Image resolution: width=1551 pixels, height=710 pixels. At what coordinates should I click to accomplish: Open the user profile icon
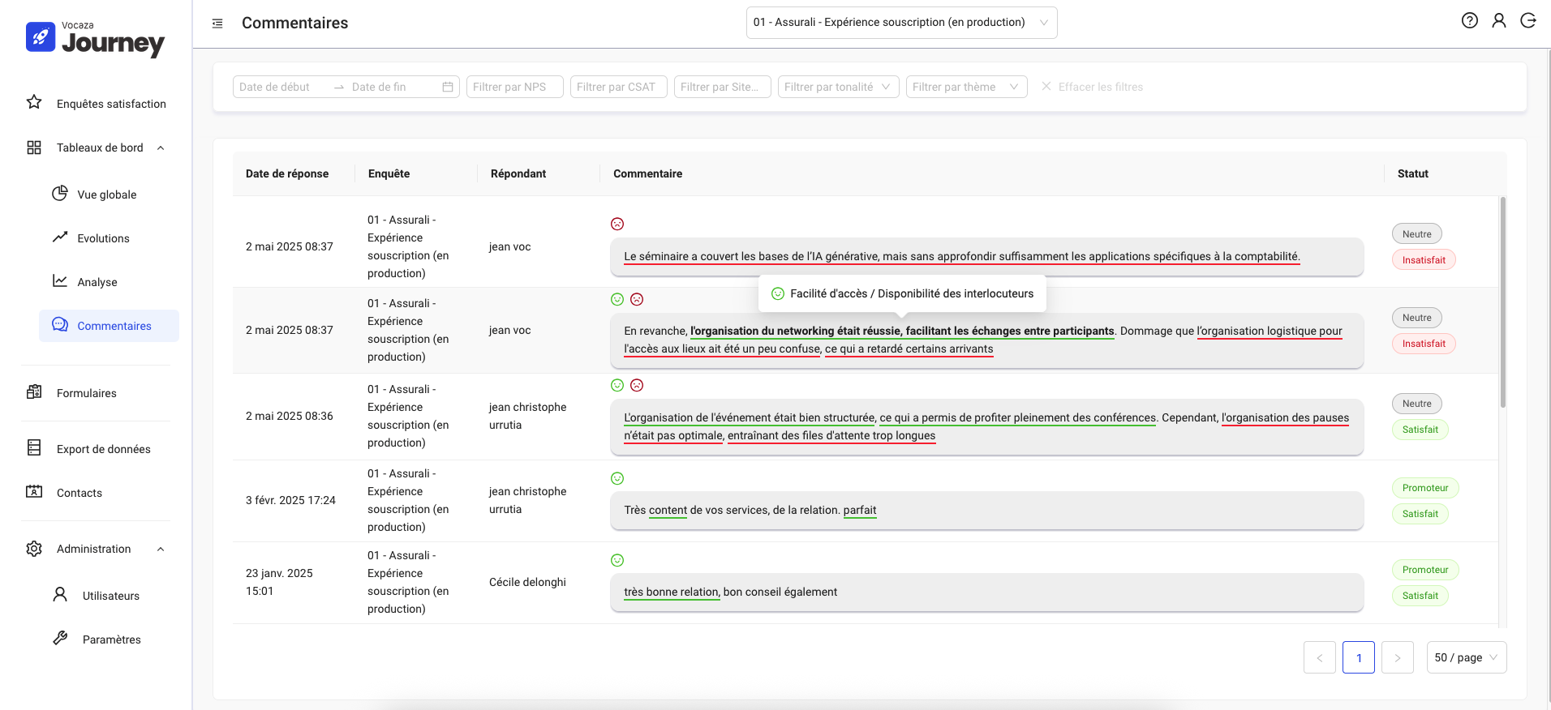point(1498,21)
